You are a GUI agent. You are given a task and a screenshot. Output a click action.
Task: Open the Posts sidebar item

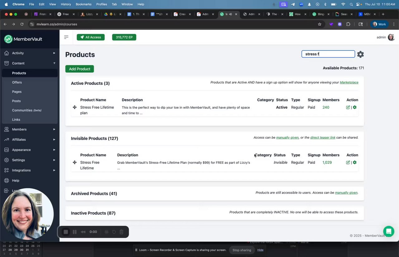pos(16,101)
